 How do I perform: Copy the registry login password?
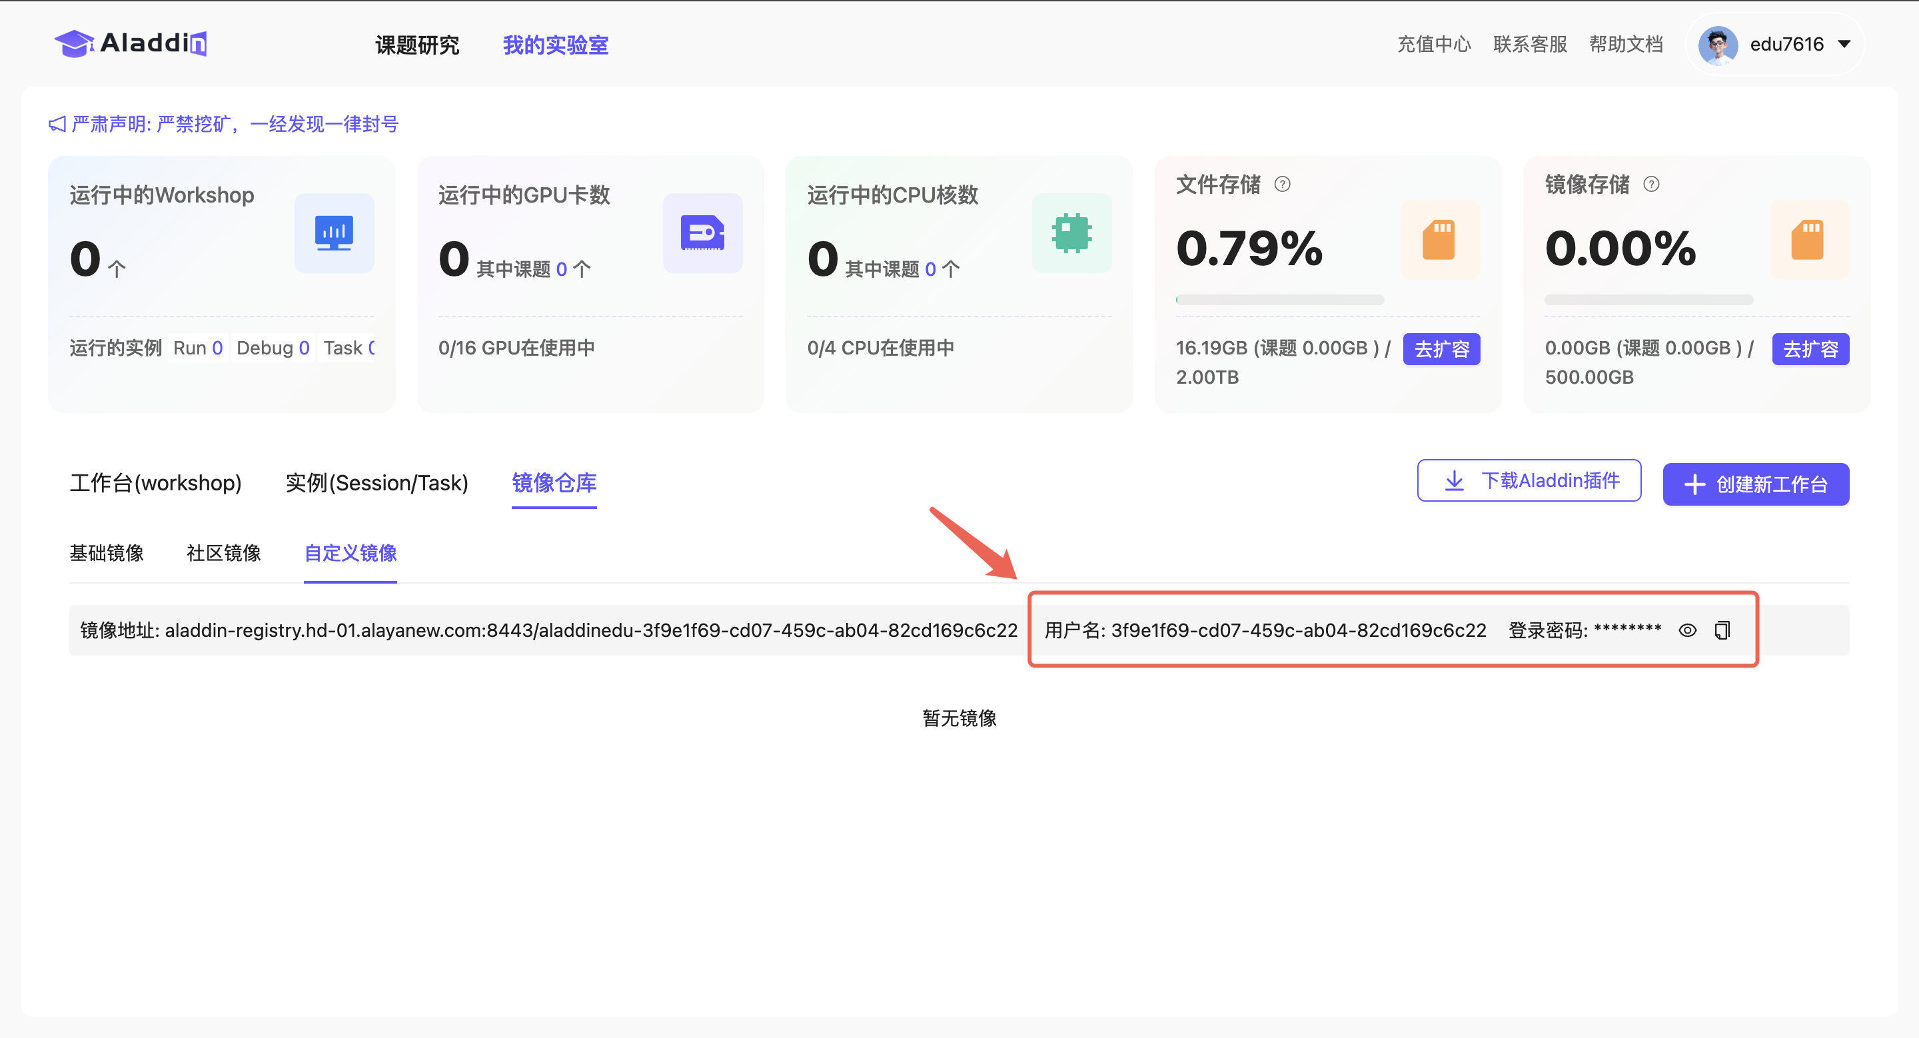pos(1722,630)
